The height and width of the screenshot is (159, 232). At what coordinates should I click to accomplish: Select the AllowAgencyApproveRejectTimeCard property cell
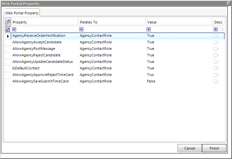pos(44,75)
